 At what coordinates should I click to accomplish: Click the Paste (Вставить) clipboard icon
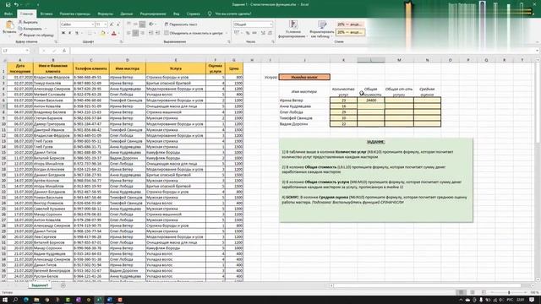point(9,27)
